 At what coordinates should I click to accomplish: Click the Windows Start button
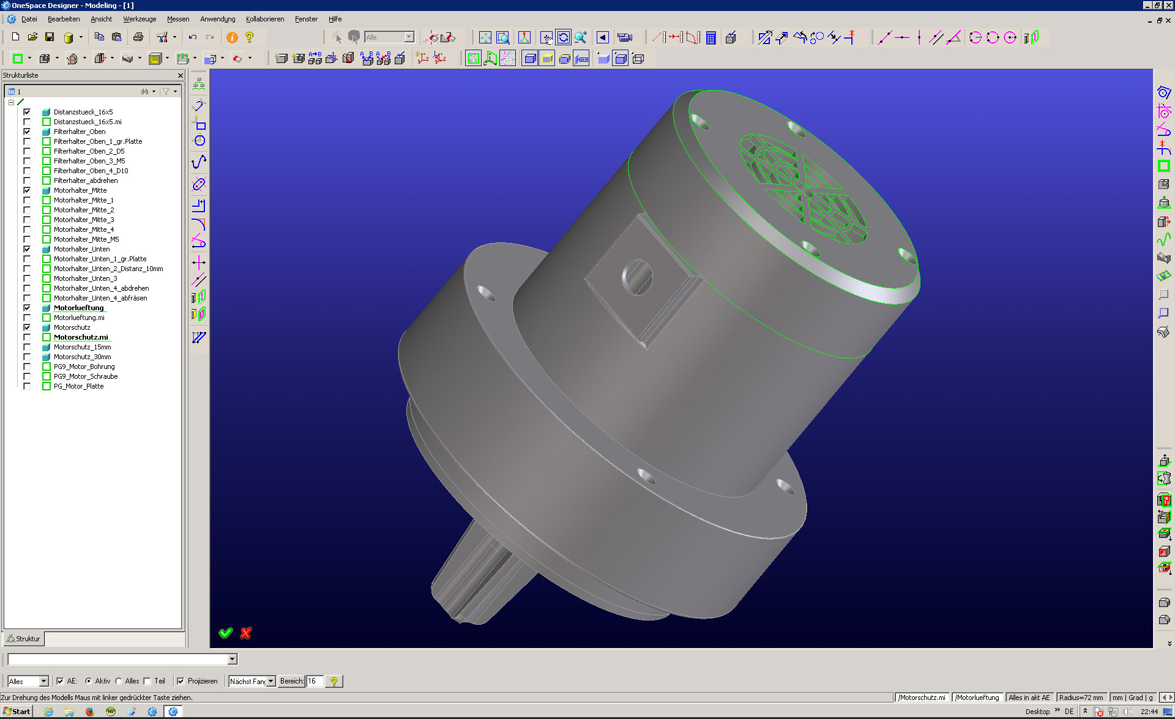(x=17, y=711)
